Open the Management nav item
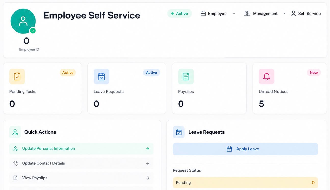The width and height of the screenshot is (330, 190). 261,14
